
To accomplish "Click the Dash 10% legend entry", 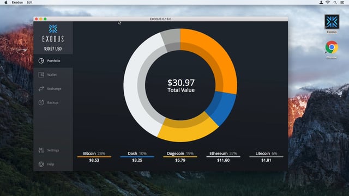I will [x=137, y=154].
